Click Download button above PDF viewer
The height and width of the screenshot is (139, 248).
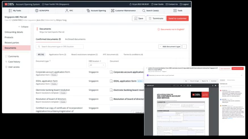point(214,81)
